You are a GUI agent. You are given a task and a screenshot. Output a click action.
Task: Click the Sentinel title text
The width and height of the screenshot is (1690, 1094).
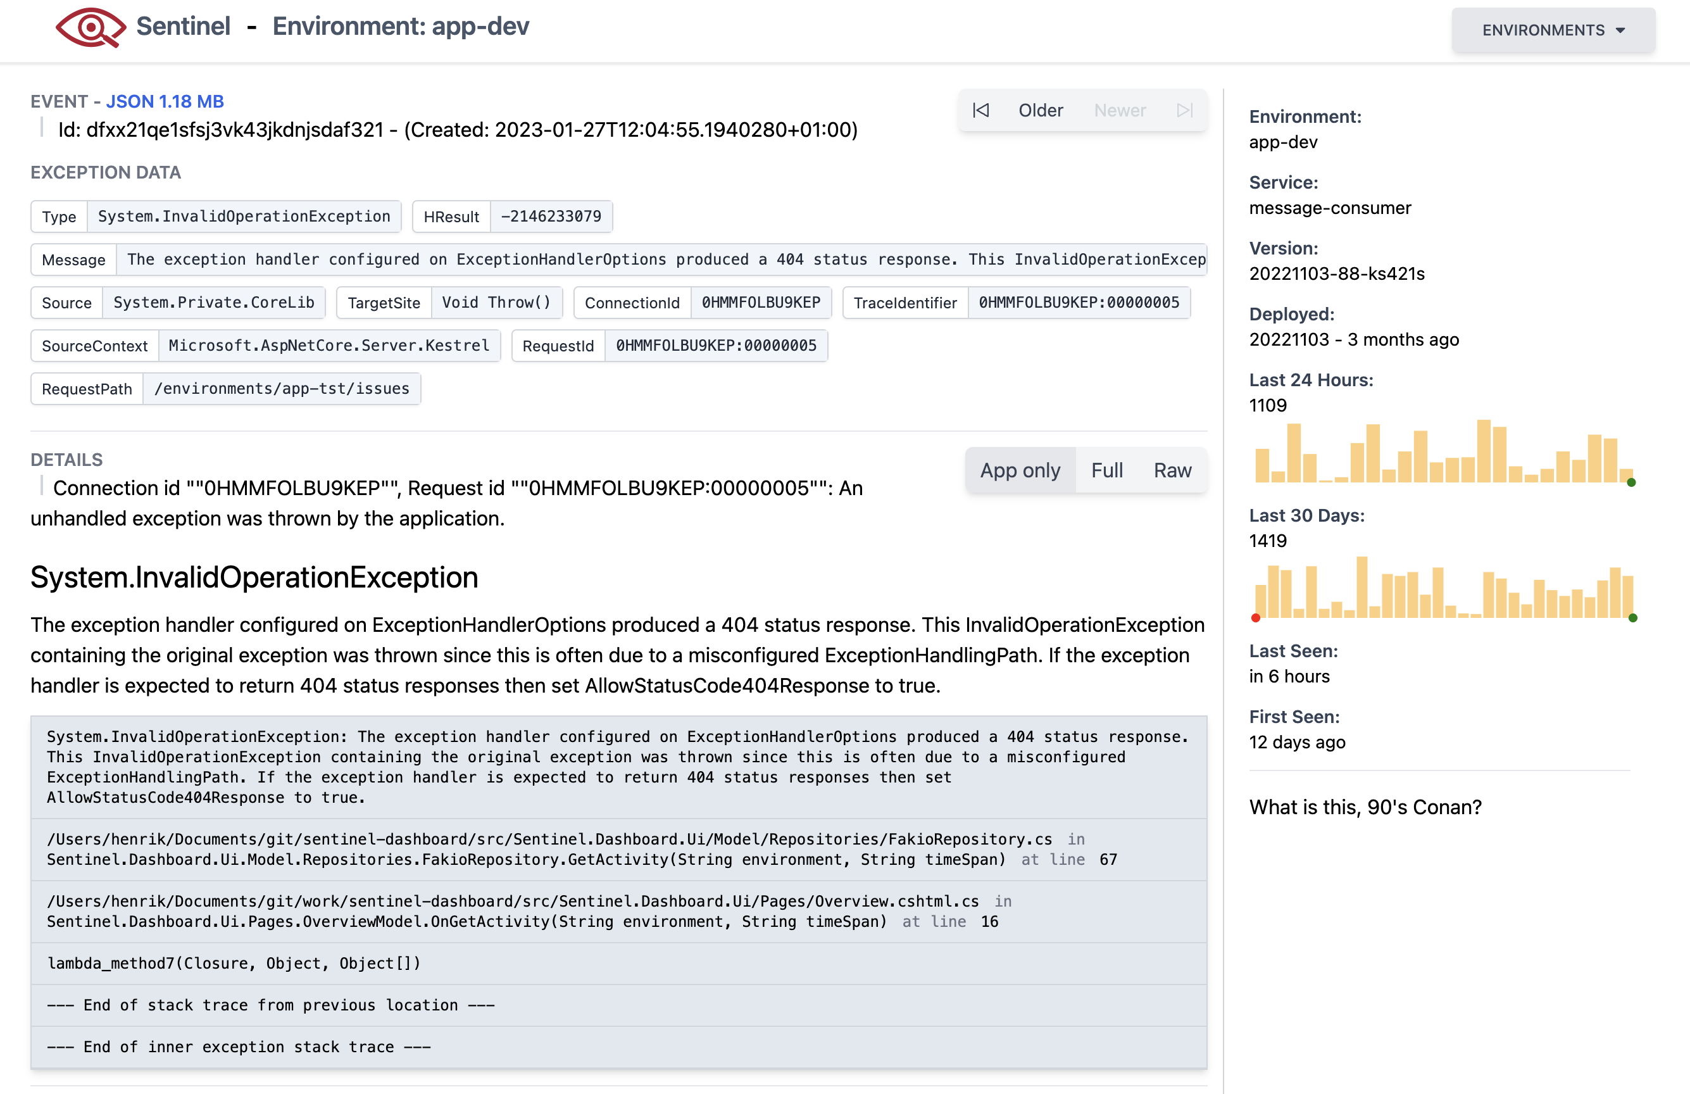[x=183, y=27]
